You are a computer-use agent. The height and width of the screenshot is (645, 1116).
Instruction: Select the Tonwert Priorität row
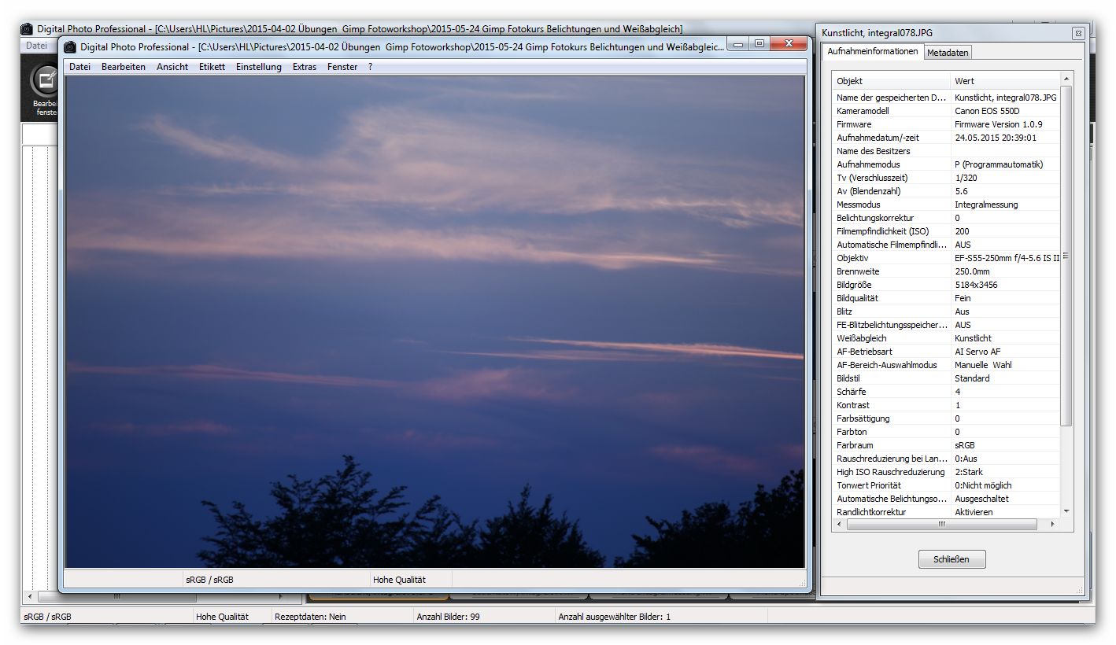(946, 485)
